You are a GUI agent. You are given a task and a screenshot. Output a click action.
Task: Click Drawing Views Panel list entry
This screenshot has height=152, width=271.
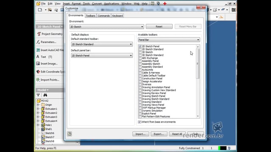coord(153,105)
